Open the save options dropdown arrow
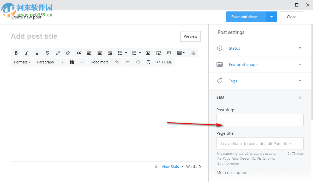This screenshot has width=313, height=182. click(x=272, y=17)
